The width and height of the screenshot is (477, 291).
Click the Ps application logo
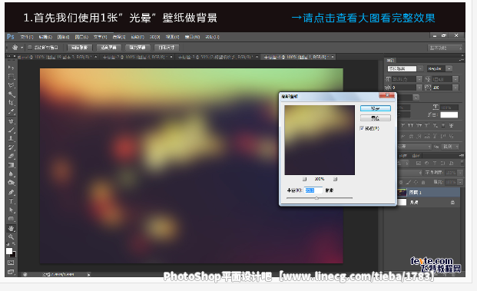click(x=11, y=37)
